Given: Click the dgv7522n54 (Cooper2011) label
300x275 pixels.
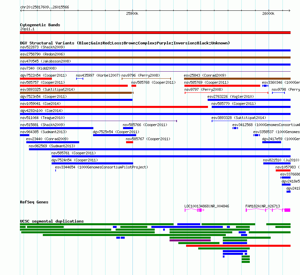Looking at the screenshot, I should click(x=43, y=75).
